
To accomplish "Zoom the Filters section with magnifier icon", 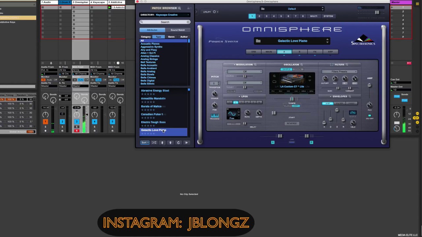I will (347, 65).
